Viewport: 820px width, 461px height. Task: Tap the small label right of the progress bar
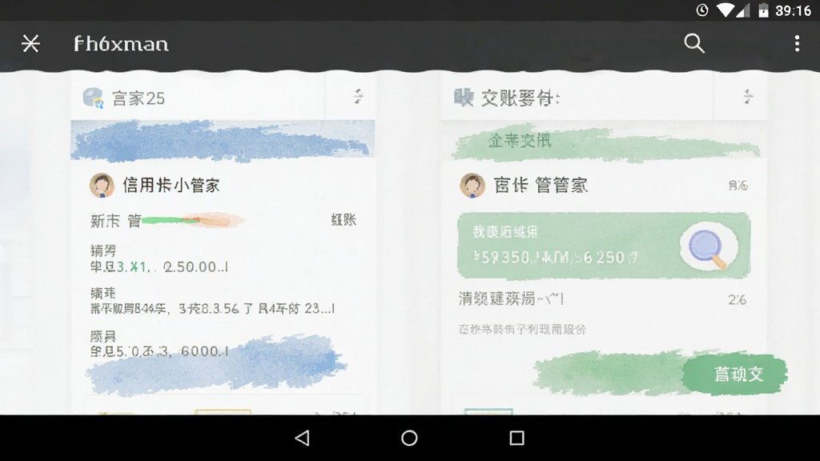tap(344, 220)
